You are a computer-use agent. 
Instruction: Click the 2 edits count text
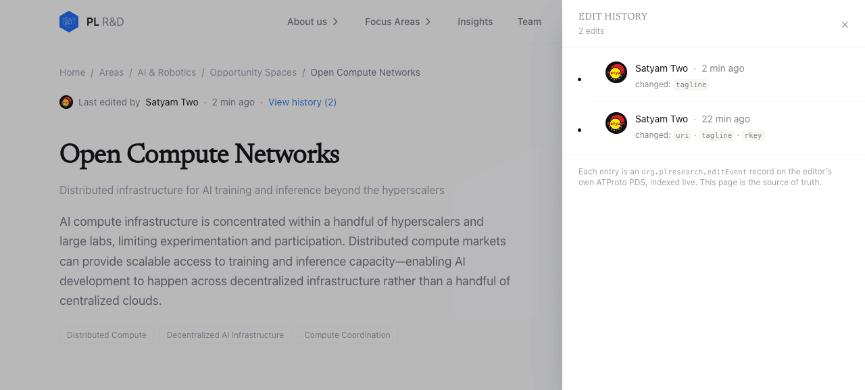tap(591, 31)
